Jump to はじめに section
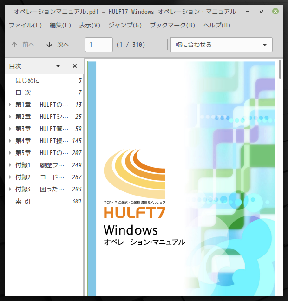 (x=44, y=80)
